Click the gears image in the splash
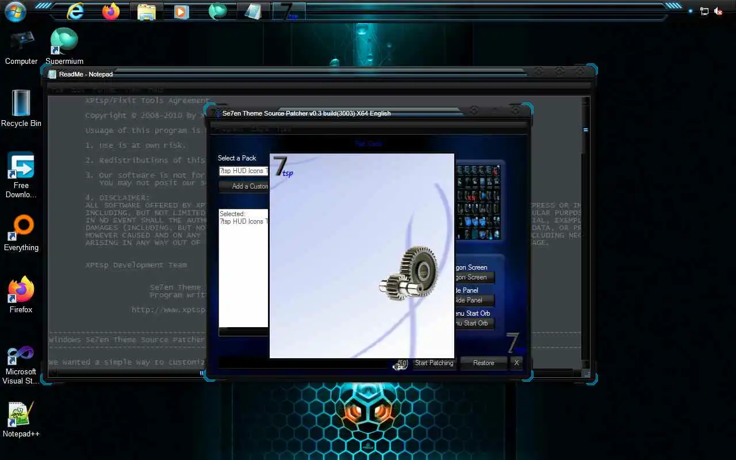 pos(409,272)
